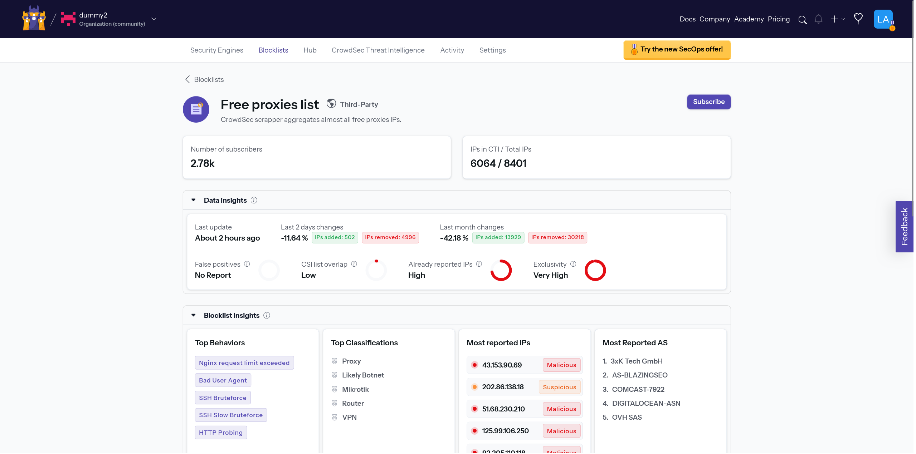This screenshot has height=454, width=916.
Task: Click the info icon next to Data insights
Action: coord(254,200)
